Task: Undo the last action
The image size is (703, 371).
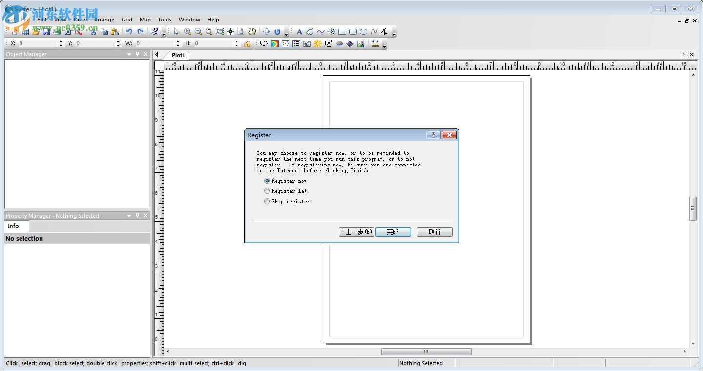Action: point(129,32)
